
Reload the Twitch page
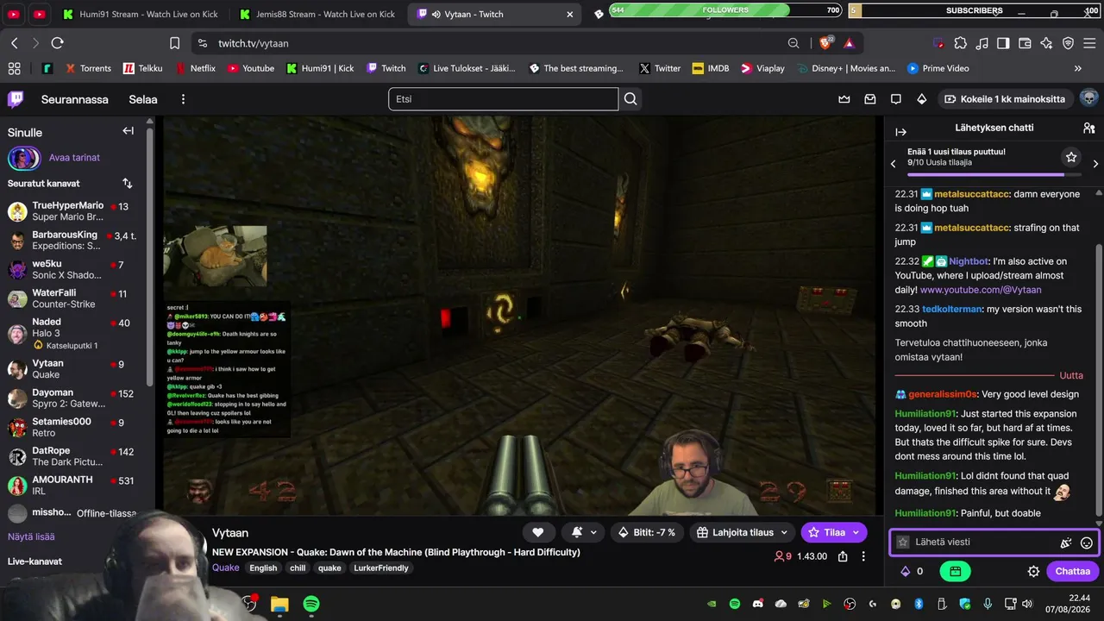(58, 43)
